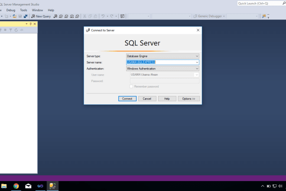286x191 pixels.
Task: Open Object Explorer window position dropdown arrow
Action: pyautogui.click(x=26, y=24)
